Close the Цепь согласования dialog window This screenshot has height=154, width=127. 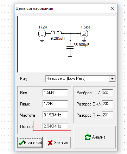[x=112, y=8]
